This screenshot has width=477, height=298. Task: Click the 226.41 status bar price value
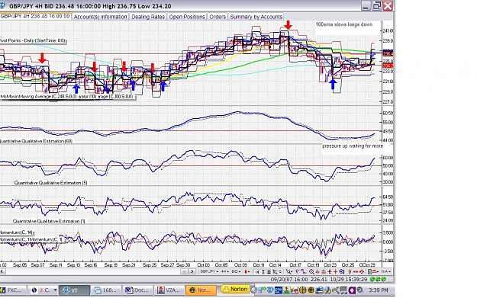click(319, 279)
